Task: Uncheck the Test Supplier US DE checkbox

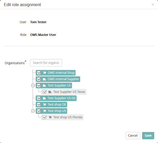Action: (39, 98)
